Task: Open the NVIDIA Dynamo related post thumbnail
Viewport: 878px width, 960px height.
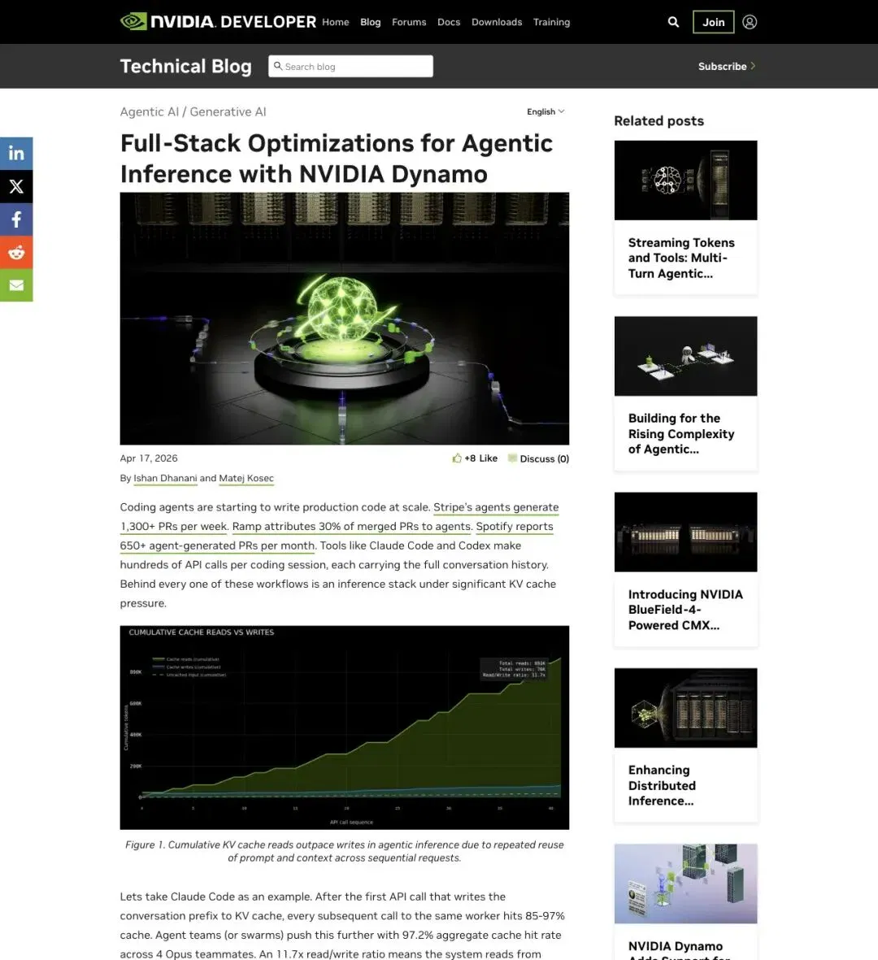Action: 685,883
